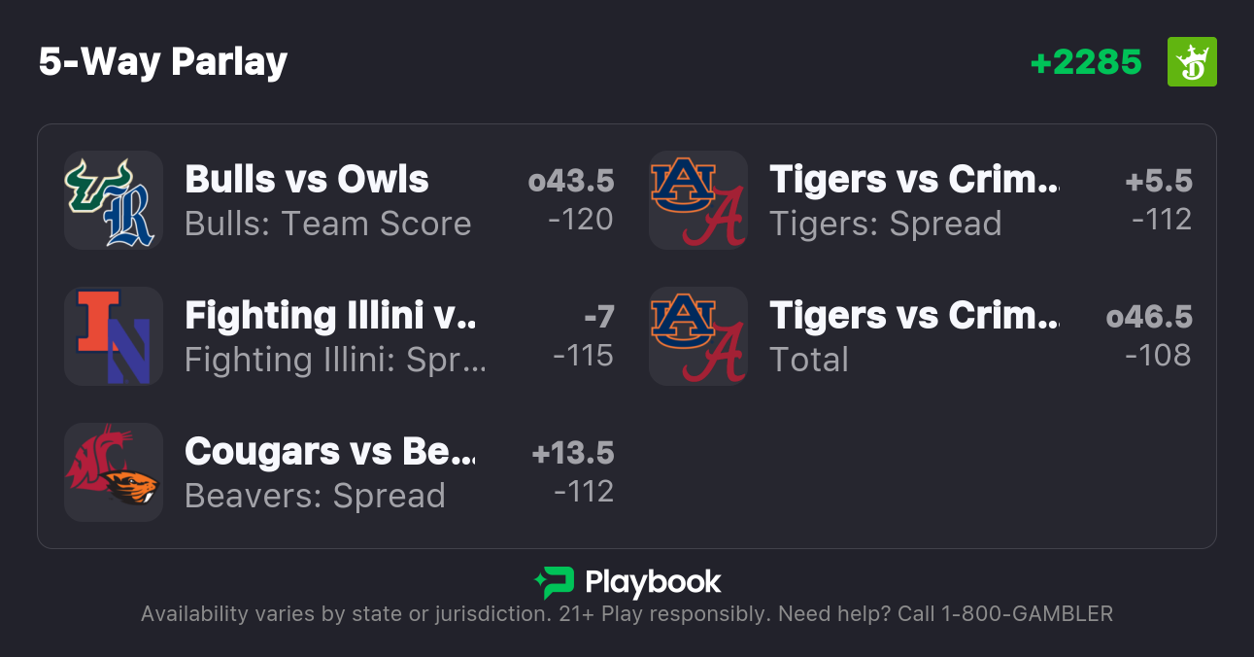Click the -7 Fighting Illini spread line
1254x657 pixels.
tap(598, 317)
